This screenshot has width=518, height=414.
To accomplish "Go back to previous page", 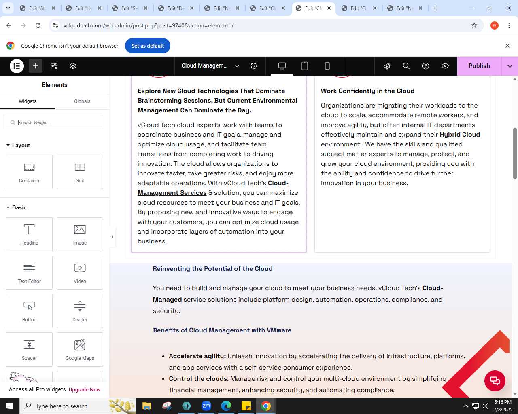I will click(9, 25).
